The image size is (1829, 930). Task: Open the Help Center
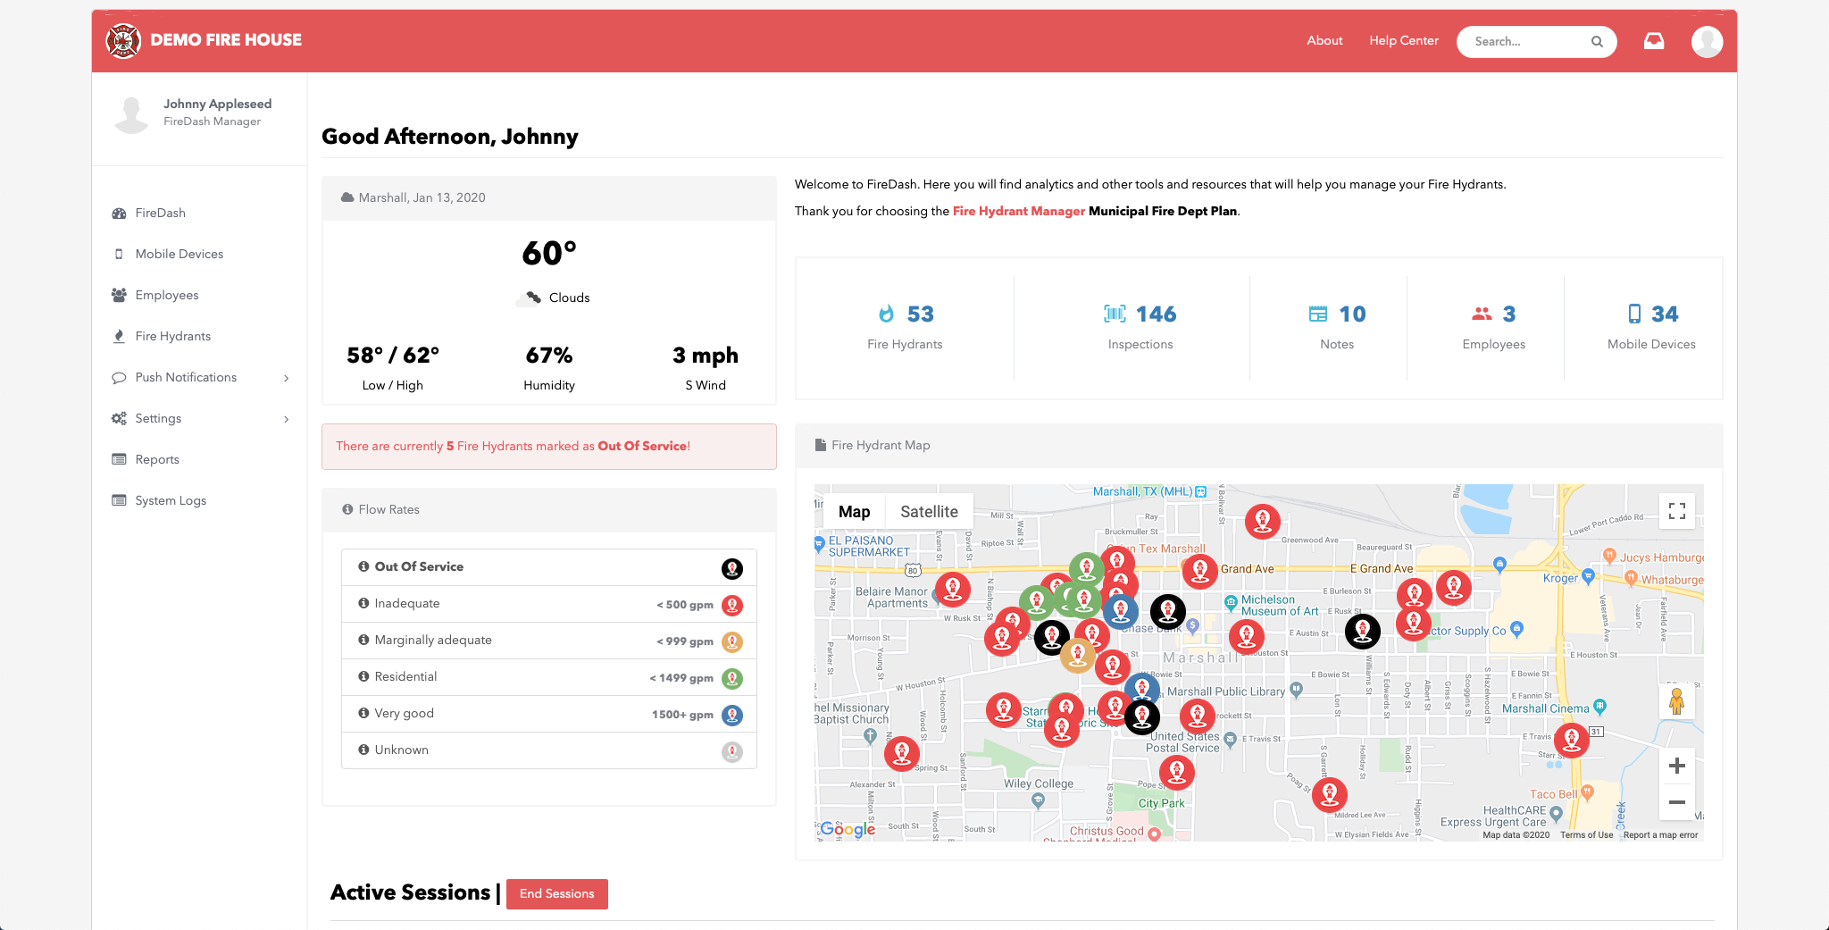tap(1403, 40)
